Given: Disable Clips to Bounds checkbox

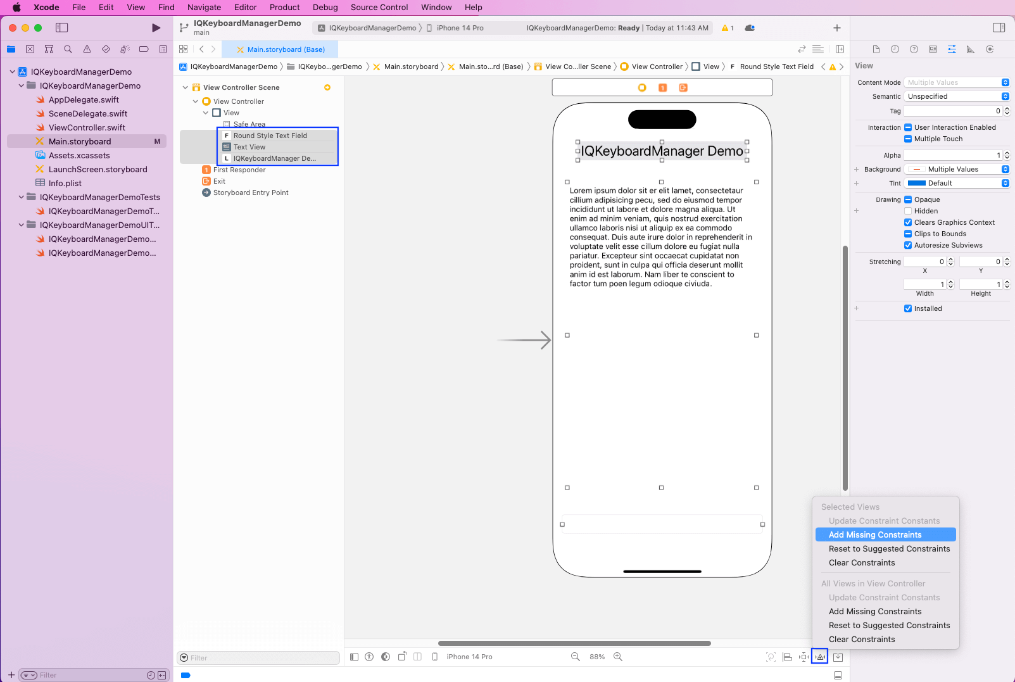Looking at the screenshot, I should 908,234.
